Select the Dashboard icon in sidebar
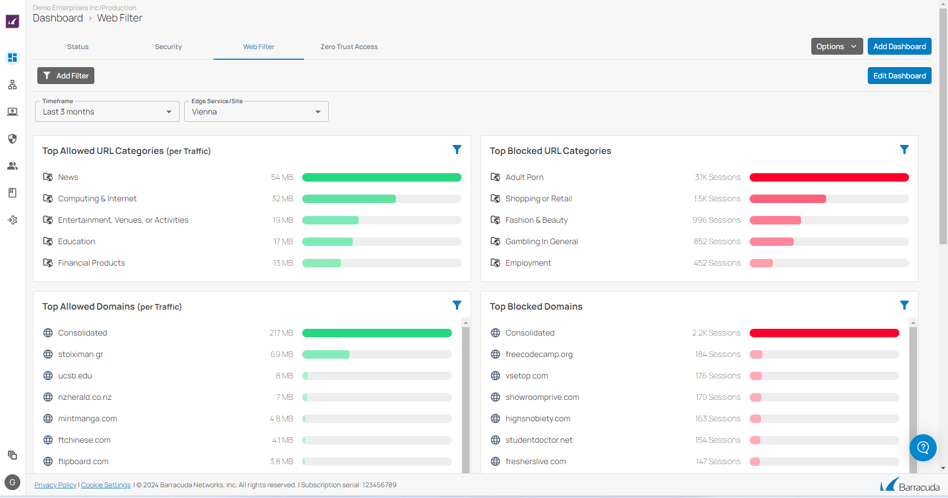948x498 pixels. (x=12, y=58)
